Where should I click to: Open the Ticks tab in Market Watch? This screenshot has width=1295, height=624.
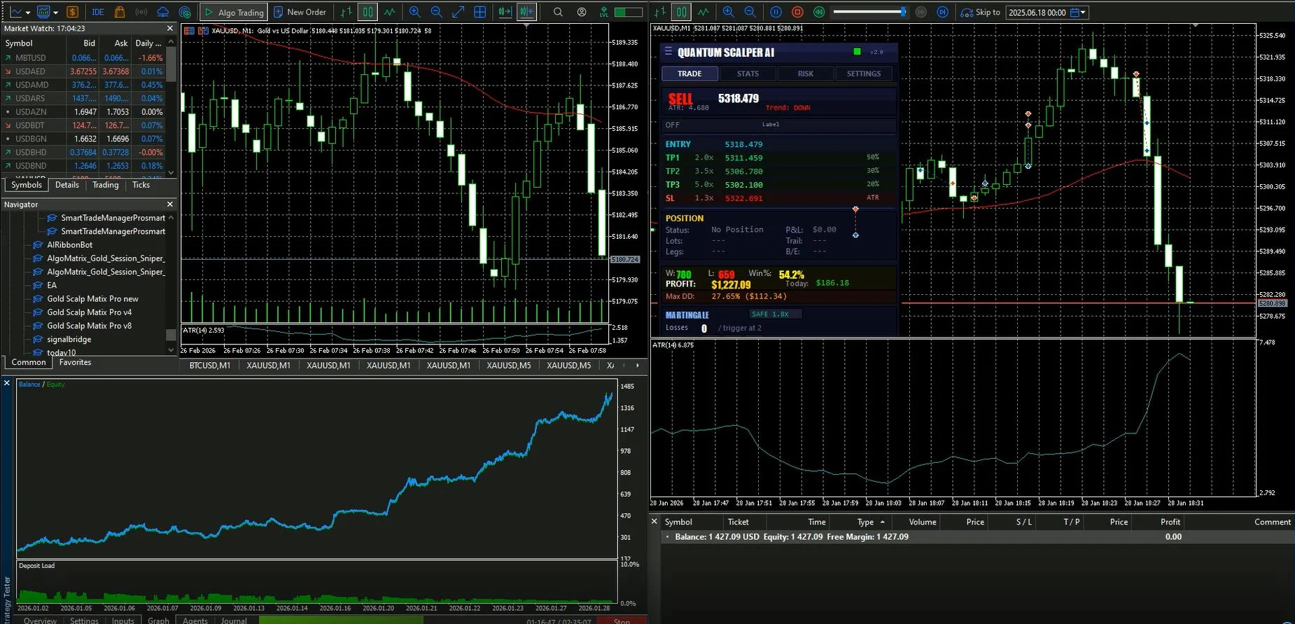point(141,185)
